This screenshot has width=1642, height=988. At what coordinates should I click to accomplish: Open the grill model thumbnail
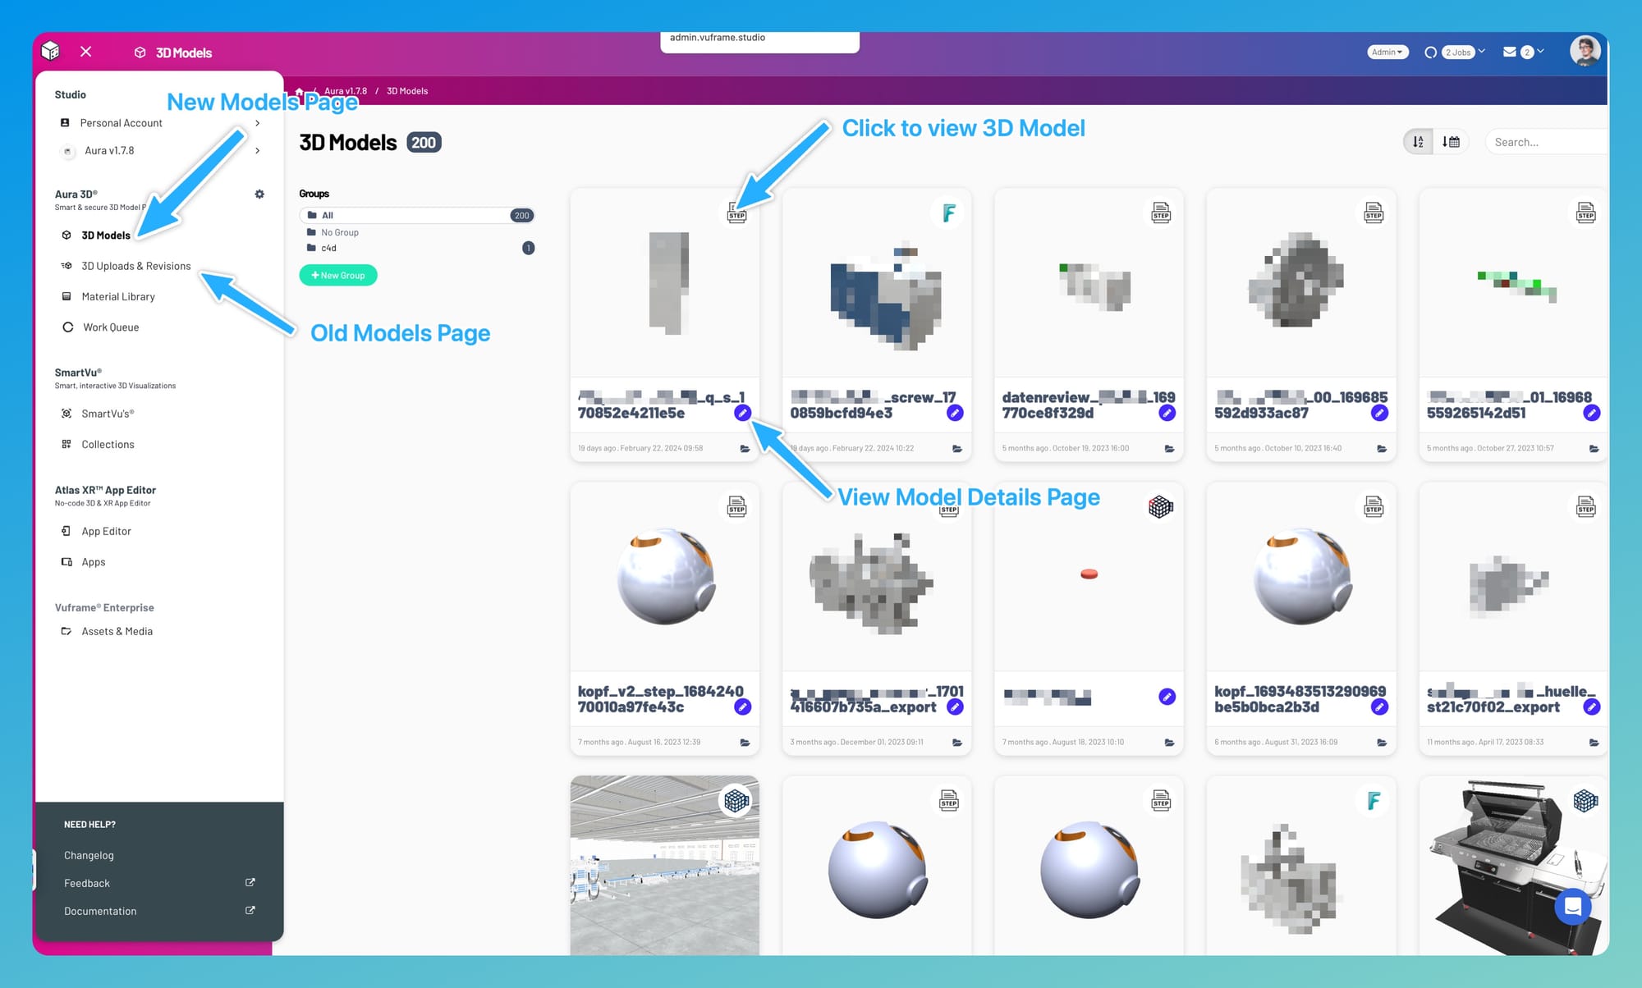1513,865
